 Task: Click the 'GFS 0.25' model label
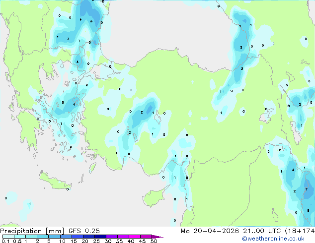84,231
